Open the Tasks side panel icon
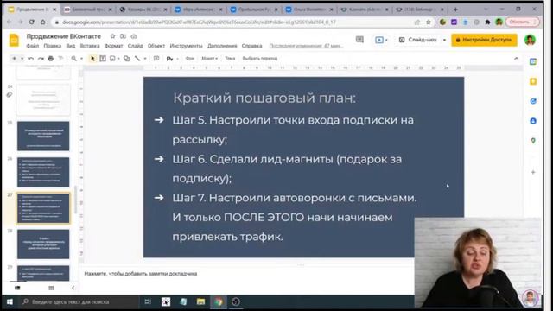The width and height of the screenshot is (553, 311). pyautogui.click(x=533, y=101)
